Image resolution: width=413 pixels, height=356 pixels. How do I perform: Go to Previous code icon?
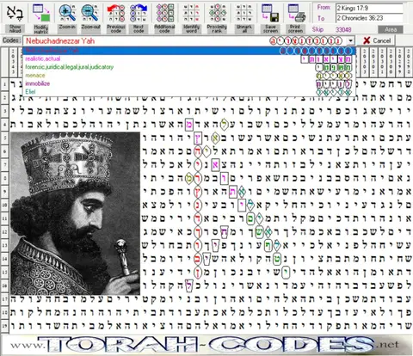click(116, 13)
